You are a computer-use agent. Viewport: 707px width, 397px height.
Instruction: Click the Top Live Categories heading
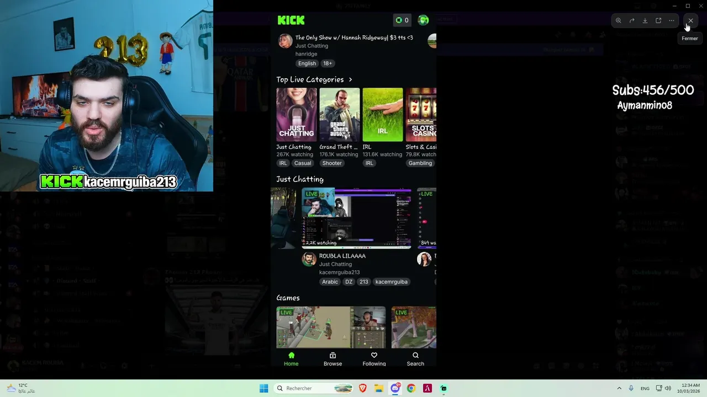coord(310,80)
